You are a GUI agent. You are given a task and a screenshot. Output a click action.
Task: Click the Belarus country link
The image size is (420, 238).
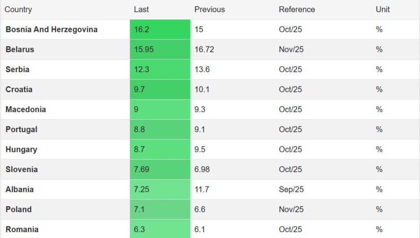pyautogui.click(x=20, y=49)
